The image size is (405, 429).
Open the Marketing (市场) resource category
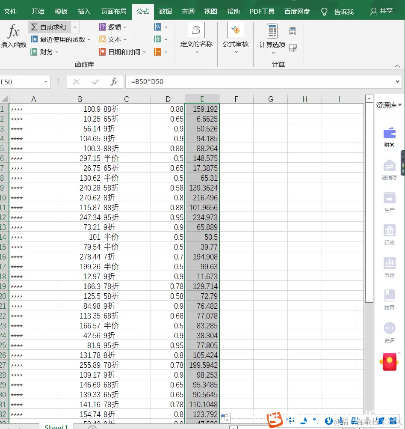[x=389, y=268]
